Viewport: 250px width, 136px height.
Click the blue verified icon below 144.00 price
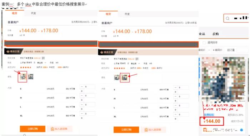(x=241, y=130)
